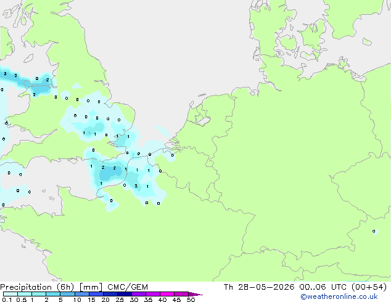
Task: Click the 0.1–0.5 mm legend color swatch
Action: [x=10, y=294]
